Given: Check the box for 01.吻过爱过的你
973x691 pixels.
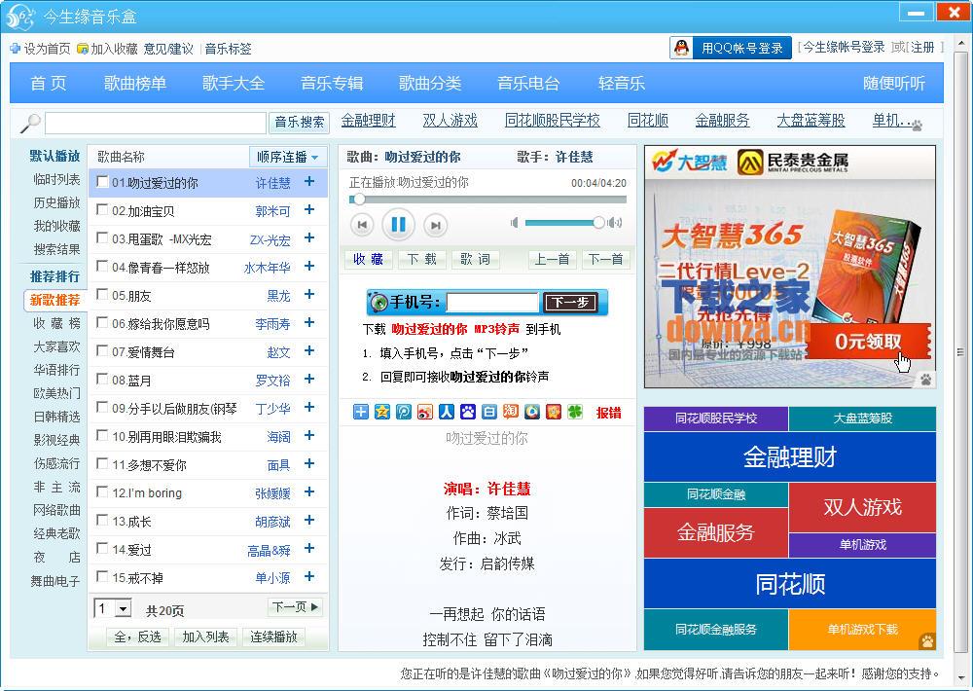Looking at the screenshot, I should click(102, 182).
